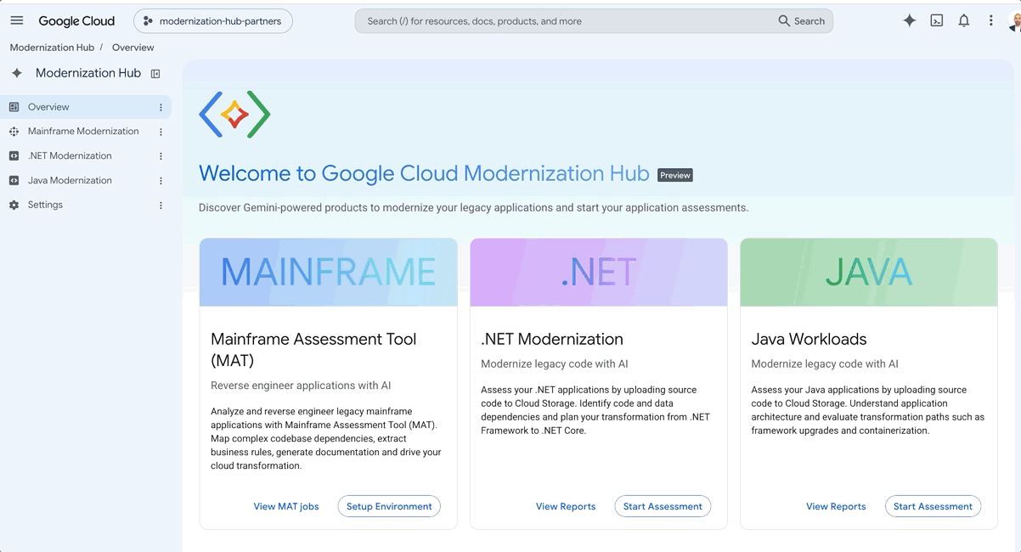This screenshot has height=552, width=1021.
Task: Open user account avatar
Action: pos(1015,21)
